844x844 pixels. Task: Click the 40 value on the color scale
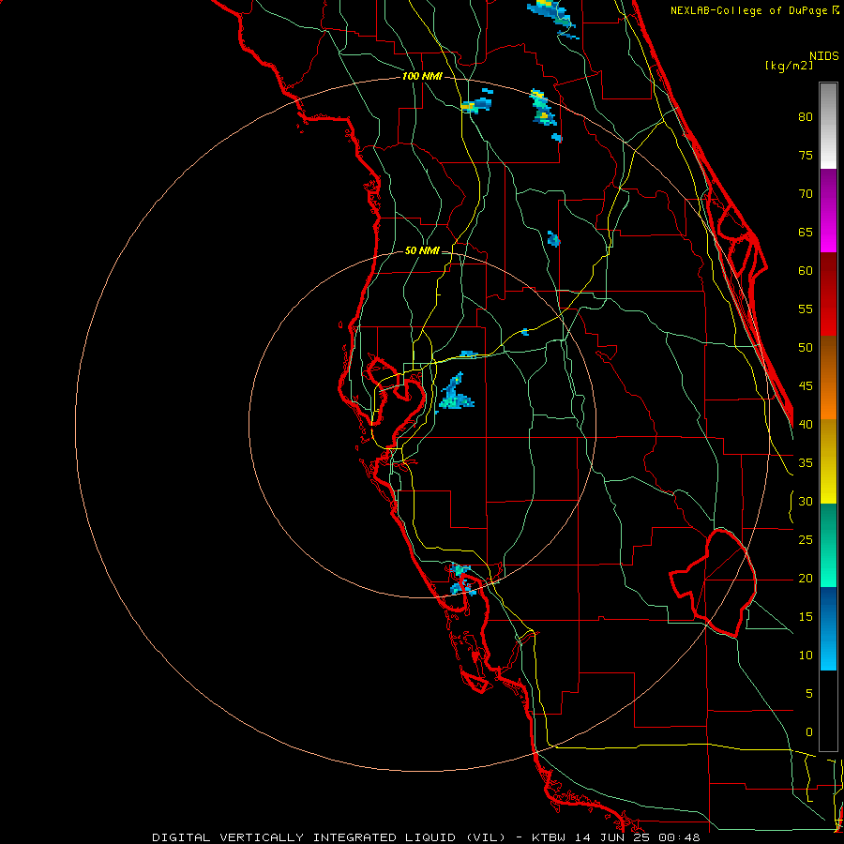tap(806, 425)
